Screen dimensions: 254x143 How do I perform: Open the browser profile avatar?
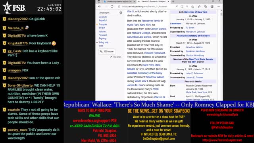(212, 6)
